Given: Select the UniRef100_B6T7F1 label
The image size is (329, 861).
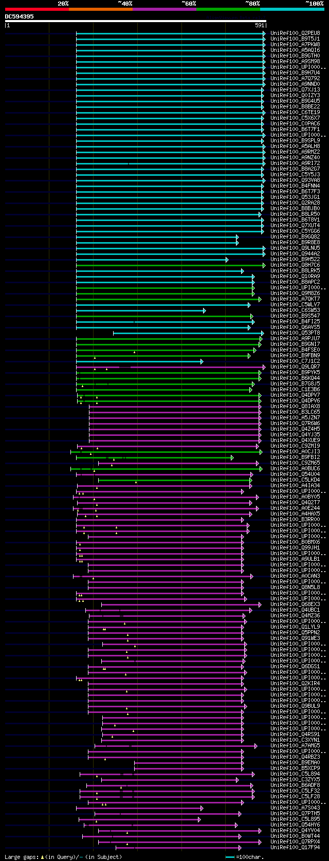Looking at the screenshot, I should [x=295, y=129].
